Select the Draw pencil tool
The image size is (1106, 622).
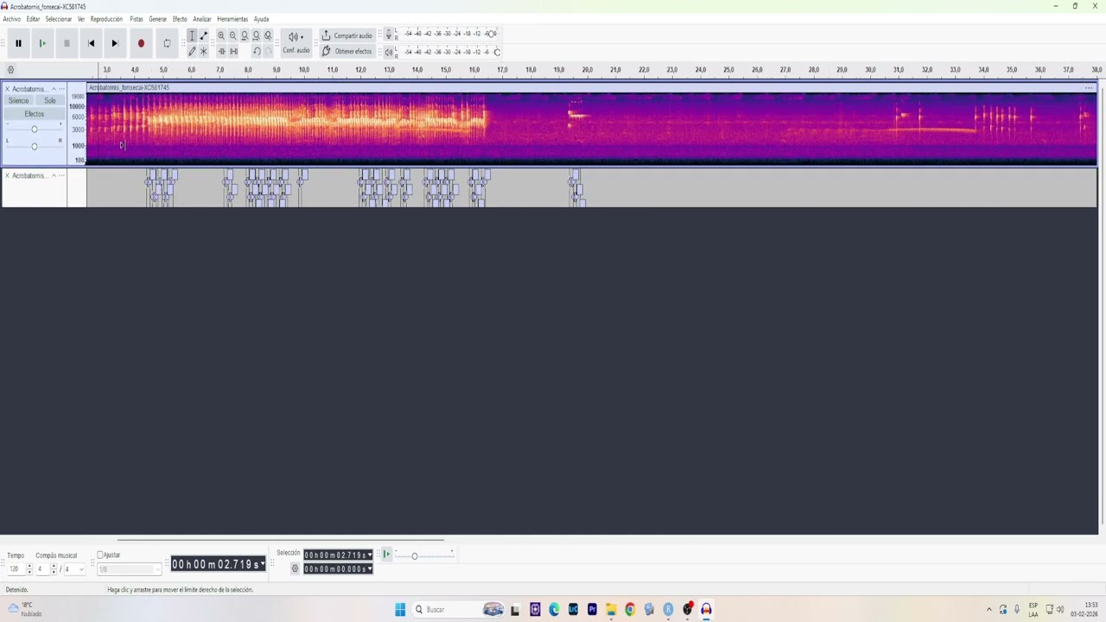point(192,51)
